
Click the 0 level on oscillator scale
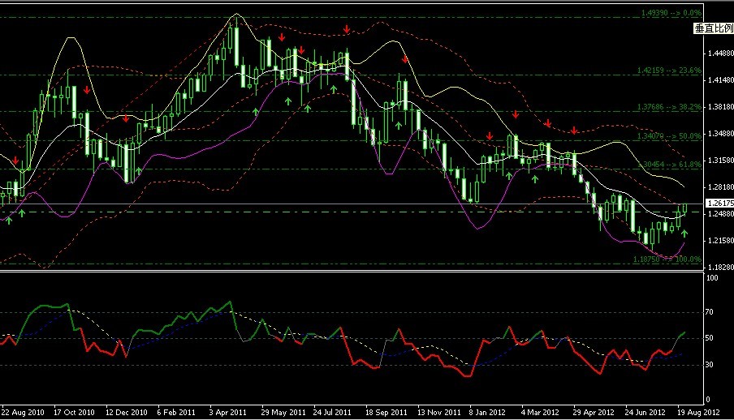[708, 400]
